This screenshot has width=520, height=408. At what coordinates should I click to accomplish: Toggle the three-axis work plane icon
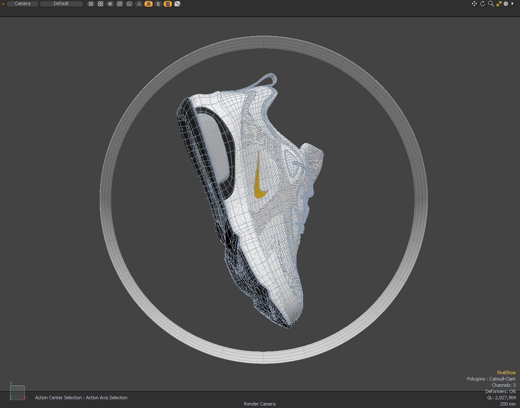click(139, 4)
